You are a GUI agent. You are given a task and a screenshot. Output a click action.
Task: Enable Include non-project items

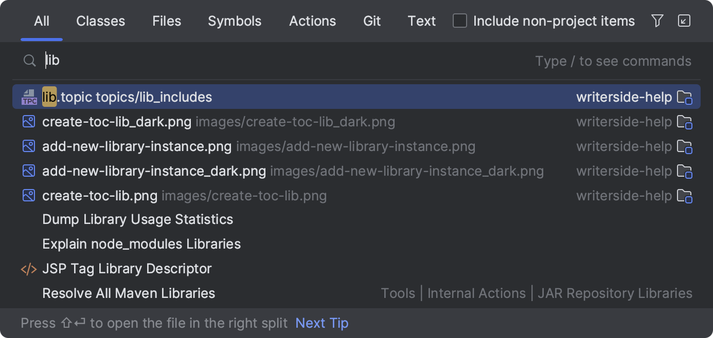(459, 21)
